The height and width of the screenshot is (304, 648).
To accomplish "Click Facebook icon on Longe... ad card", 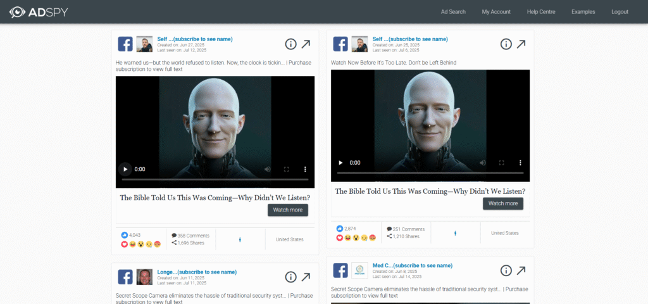I will point(125,277).
